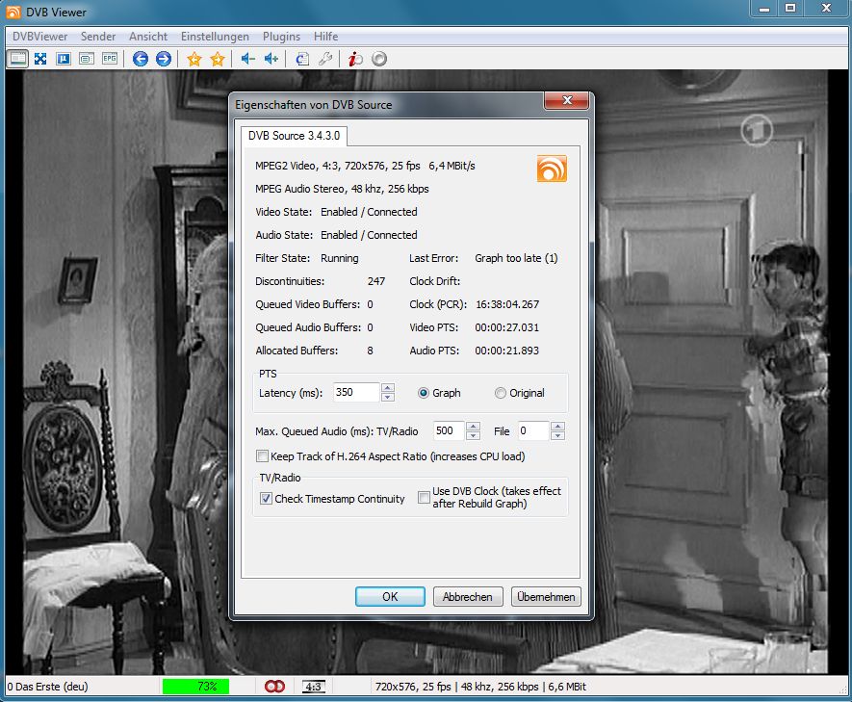Click the 4:3 aspect ratio status indicator
The width and height of the screenshot is (852, 702).
(x=314, y=687)
